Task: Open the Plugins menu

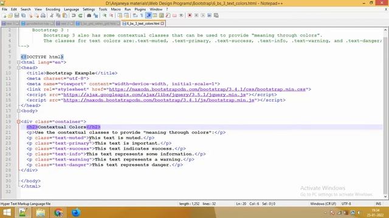Action: pos(140,10)
